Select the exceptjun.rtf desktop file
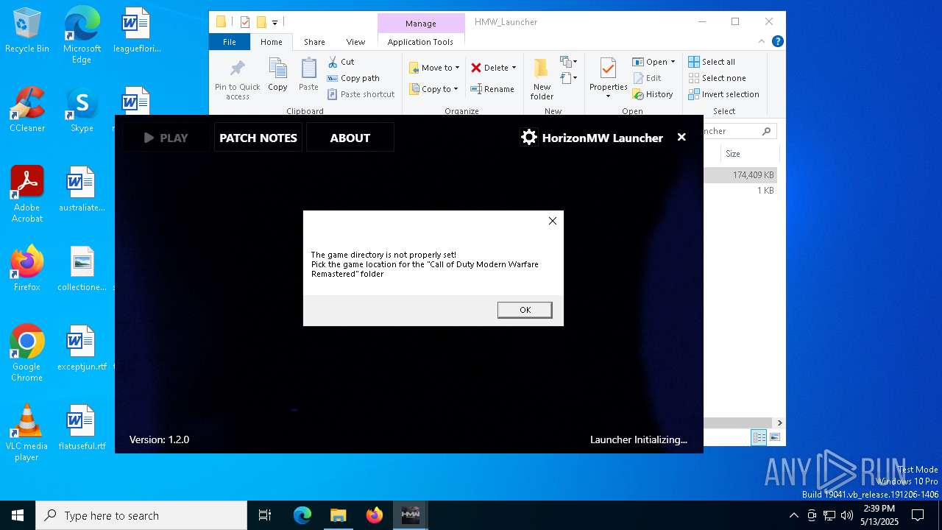Image resolution: width=942 pixels, height=530 pixels. coord(82,348)
